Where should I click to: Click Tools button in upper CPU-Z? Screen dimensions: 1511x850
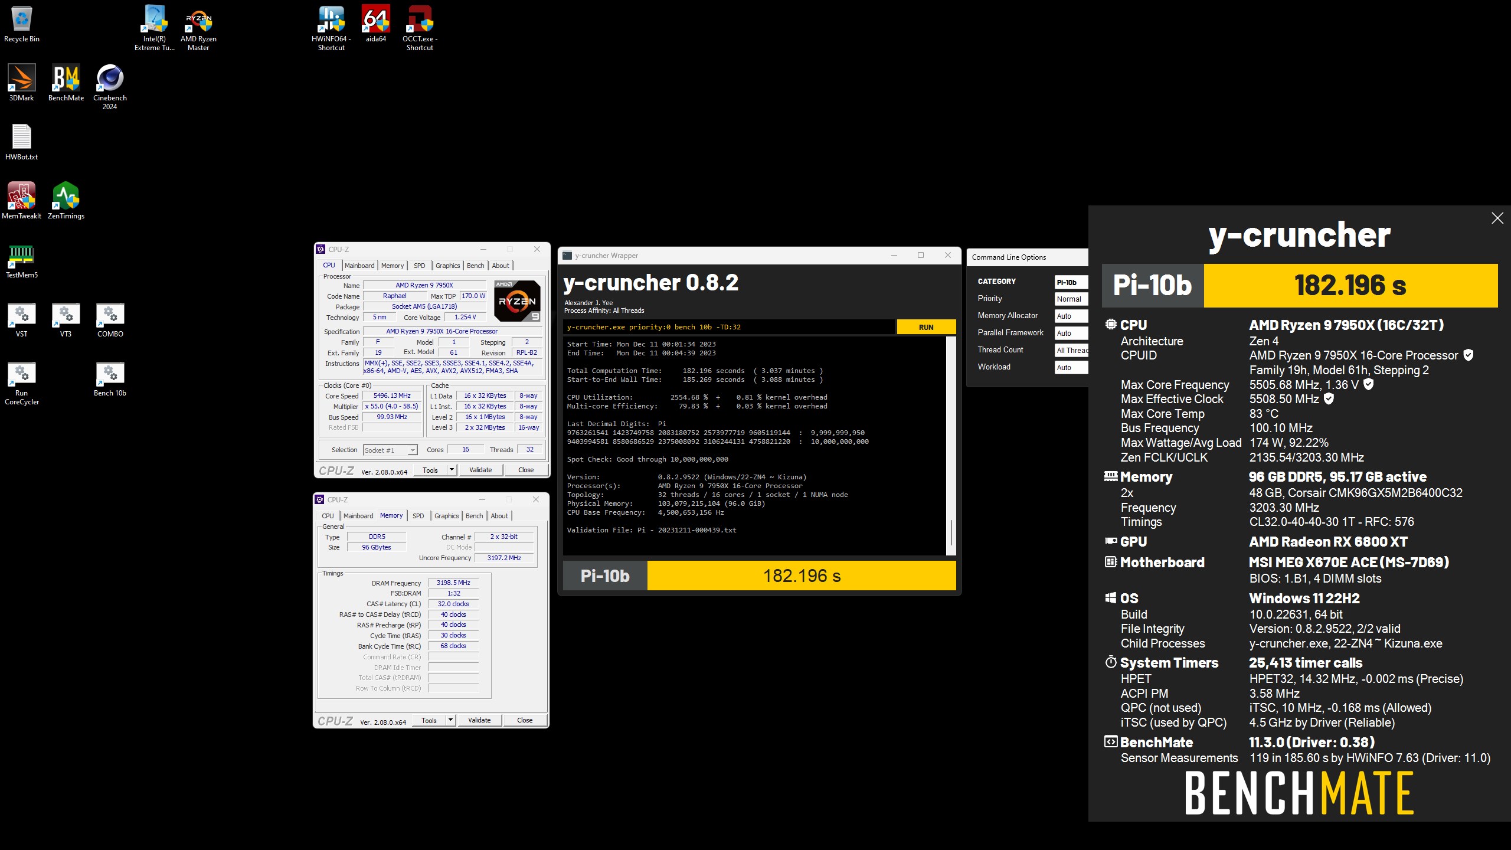click(x=430, y=470)
